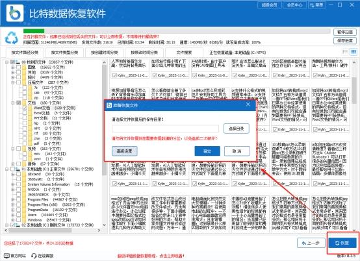The width and height of the screenshot is (360, 261).
Task: Click the 官方网站 monitor icon
Action: pos(6,256)
